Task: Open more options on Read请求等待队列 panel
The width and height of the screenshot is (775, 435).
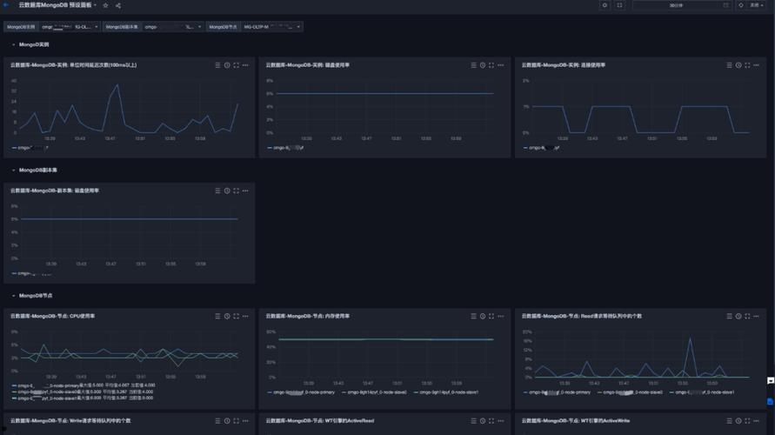Action: click(756, 317)
